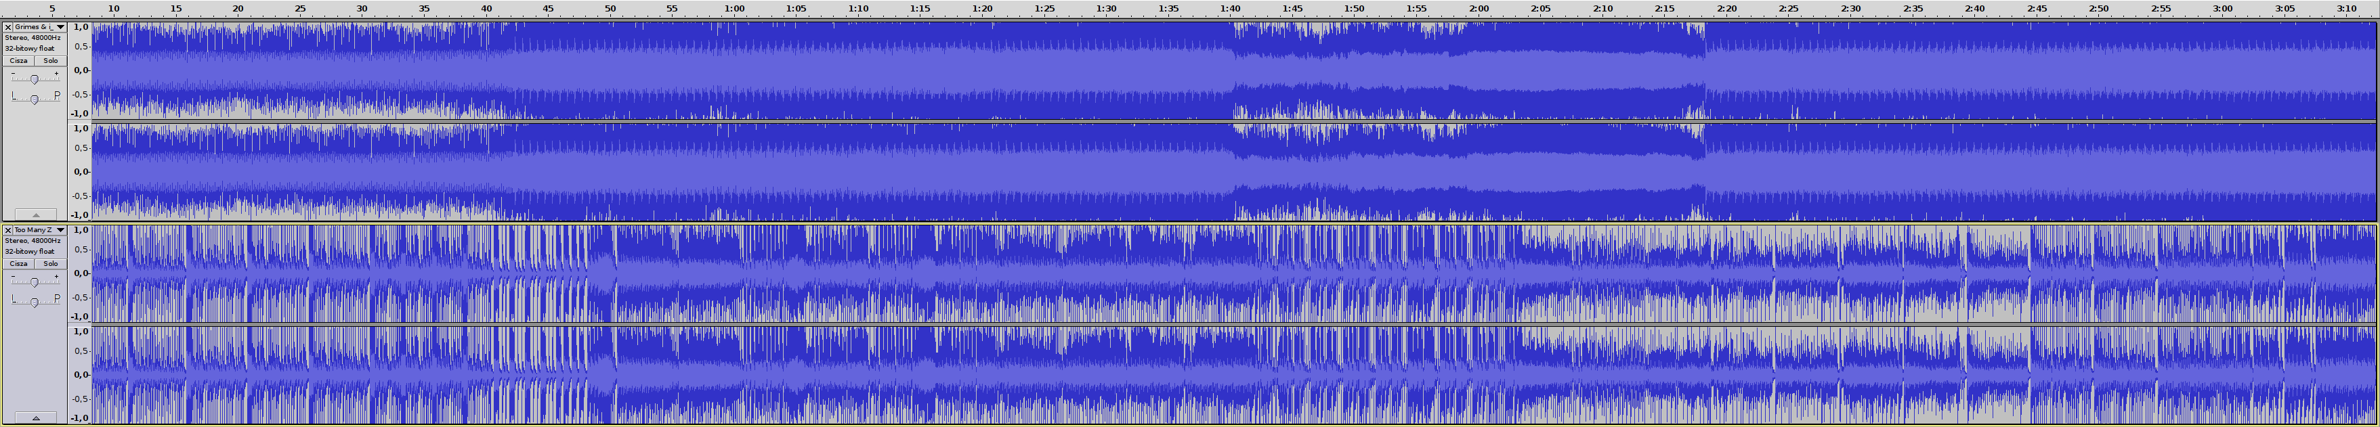Click the 50 second mark on the timeline
The width and height of the screenshot is (2380, 427).
610,8
